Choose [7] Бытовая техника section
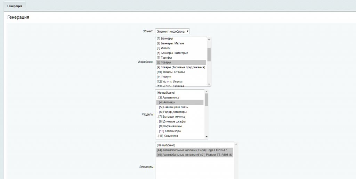Image resolution: width=356 pixels, height=179 pixels. point(172,117)
